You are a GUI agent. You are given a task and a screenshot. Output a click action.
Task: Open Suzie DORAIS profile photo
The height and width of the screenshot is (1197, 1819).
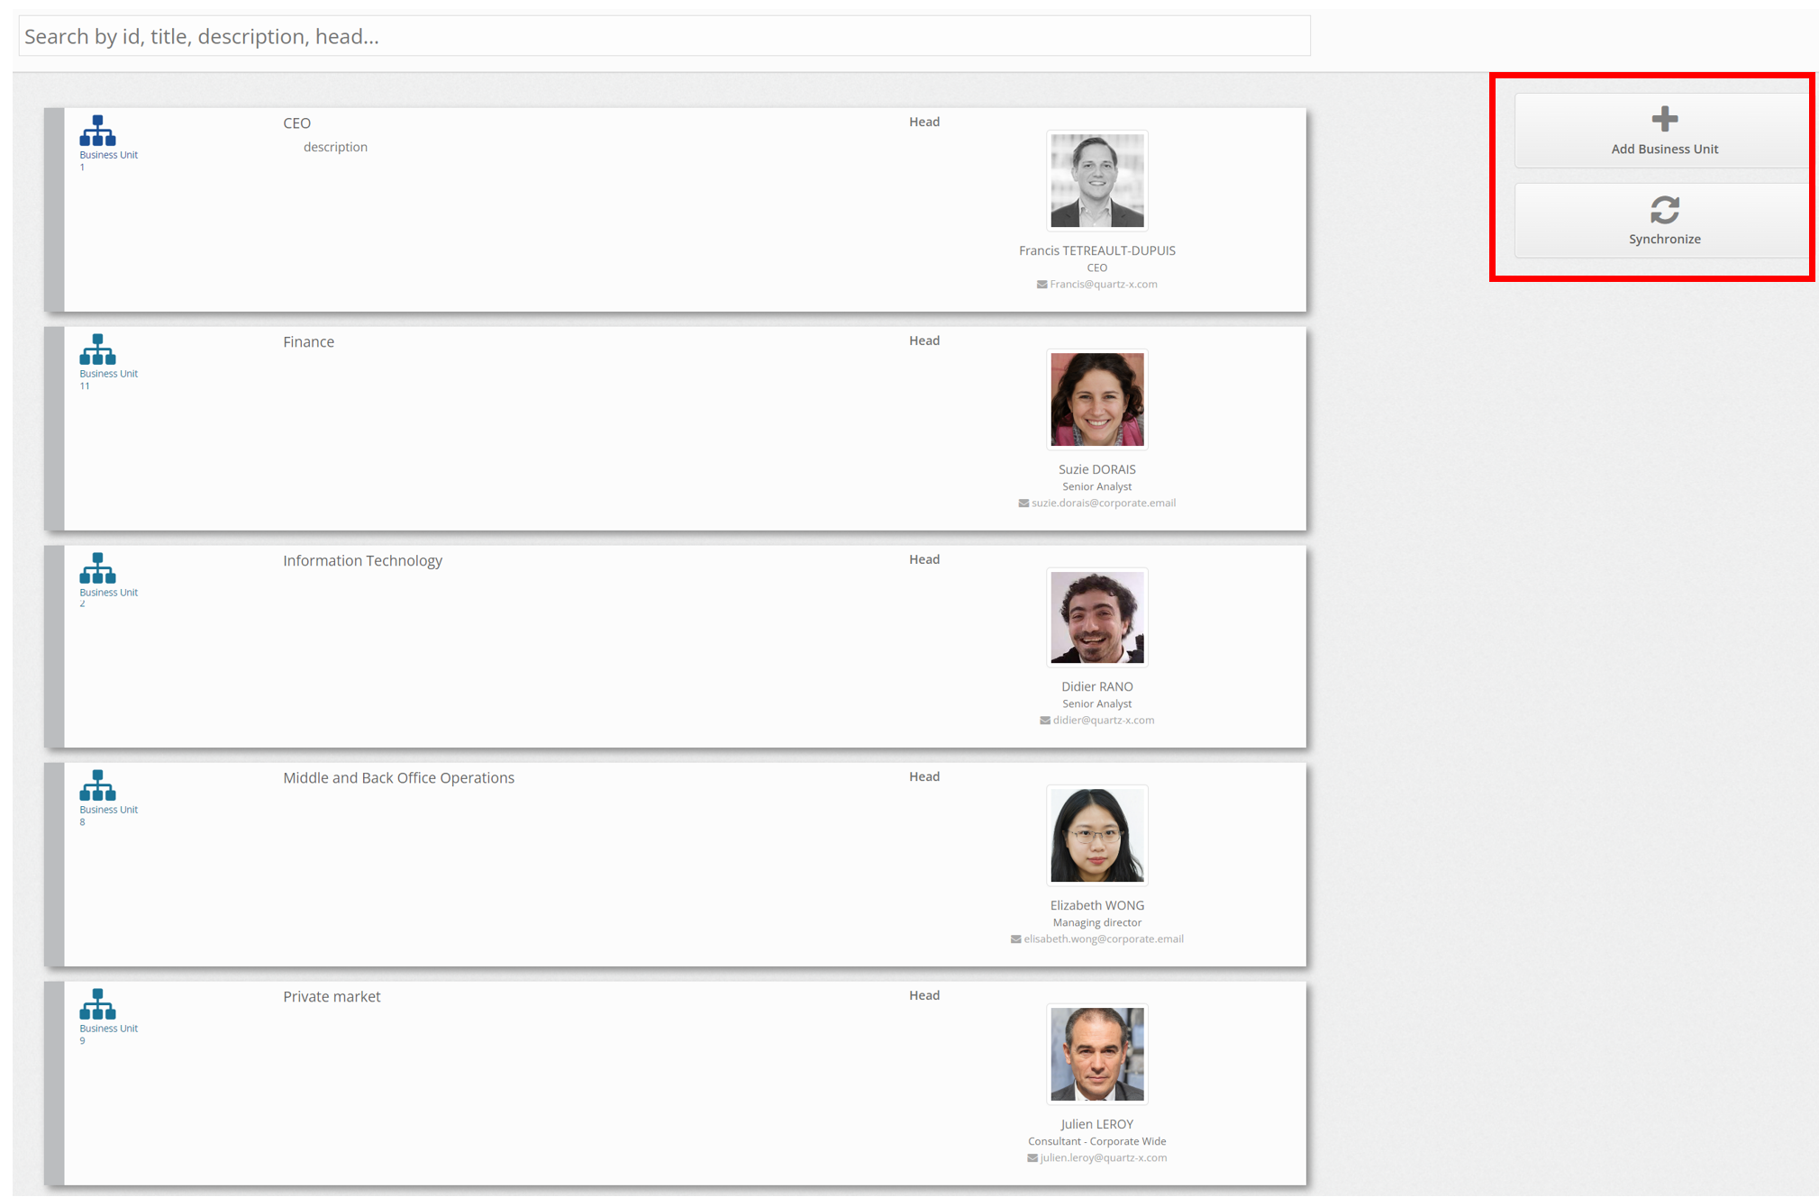tap(1096, 400)
